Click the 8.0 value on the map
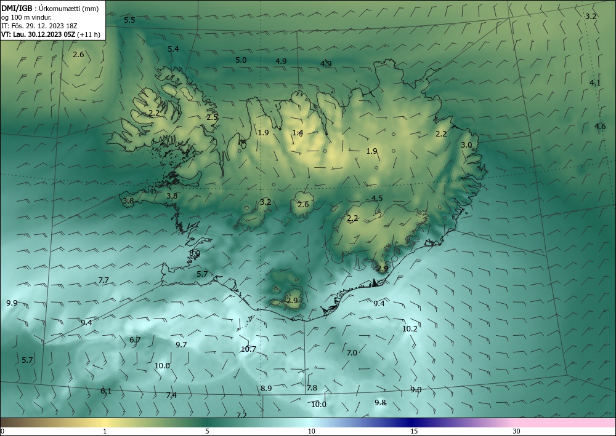This screenshot has width=616, height=436. click(x=195, y=253)
